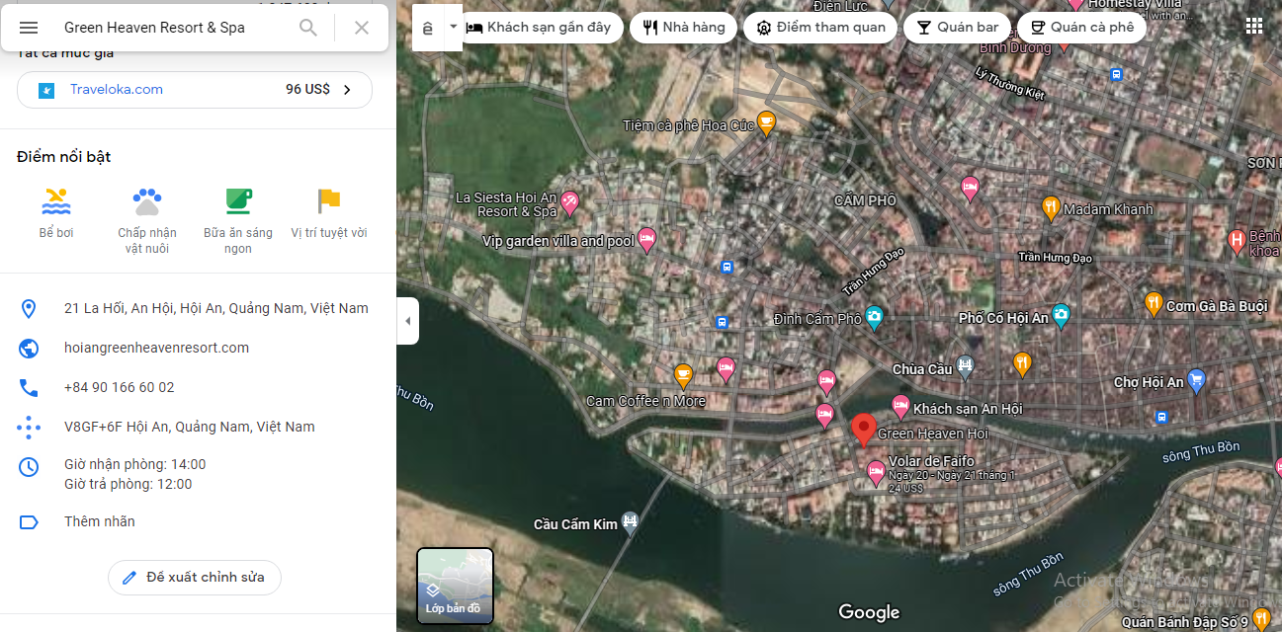Click the search magnifier icon

click(308, 28)
